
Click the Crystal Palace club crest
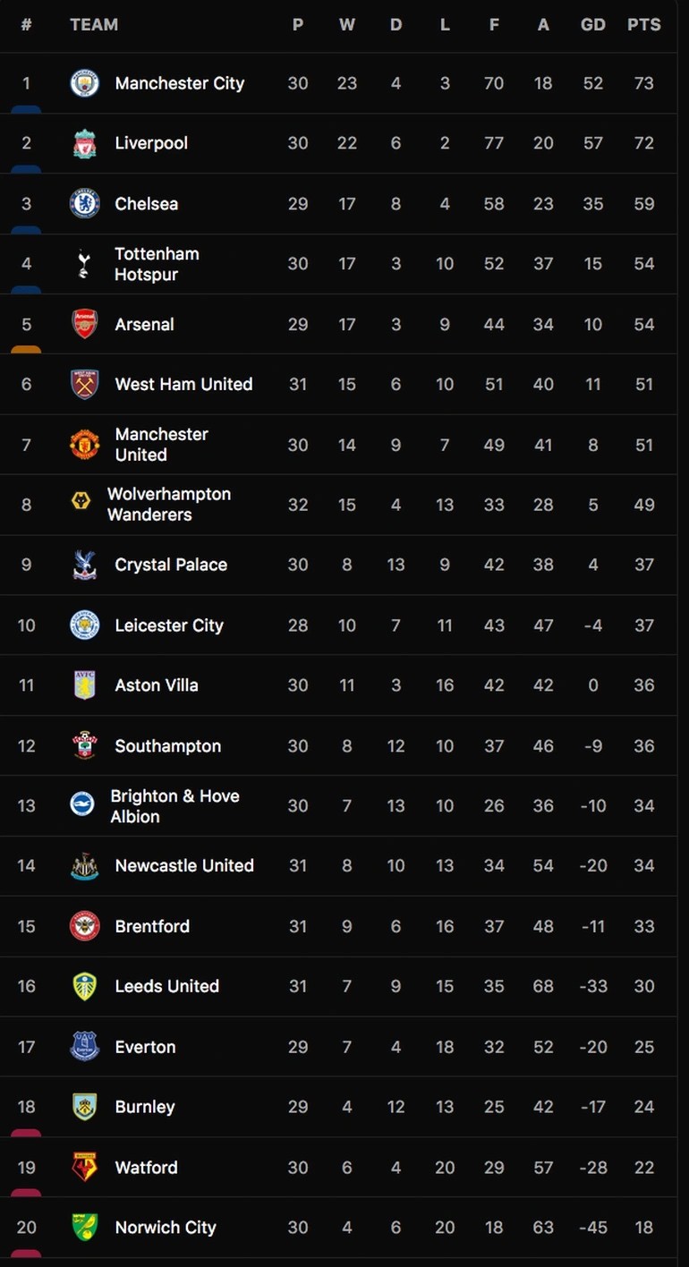click(84, 565)
